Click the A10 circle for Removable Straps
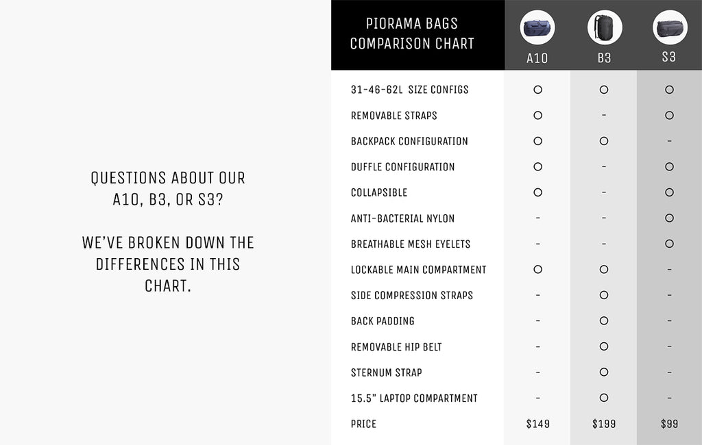The image size is (702, 445). [537, 116]
